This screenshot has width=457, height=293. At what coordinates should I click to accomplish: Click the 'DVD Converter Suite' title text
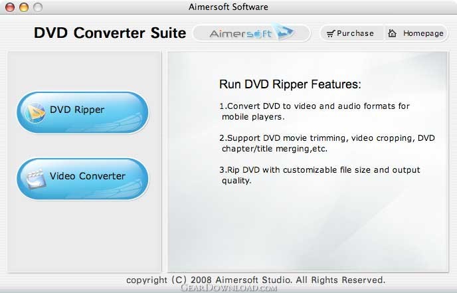click(110, 33)
